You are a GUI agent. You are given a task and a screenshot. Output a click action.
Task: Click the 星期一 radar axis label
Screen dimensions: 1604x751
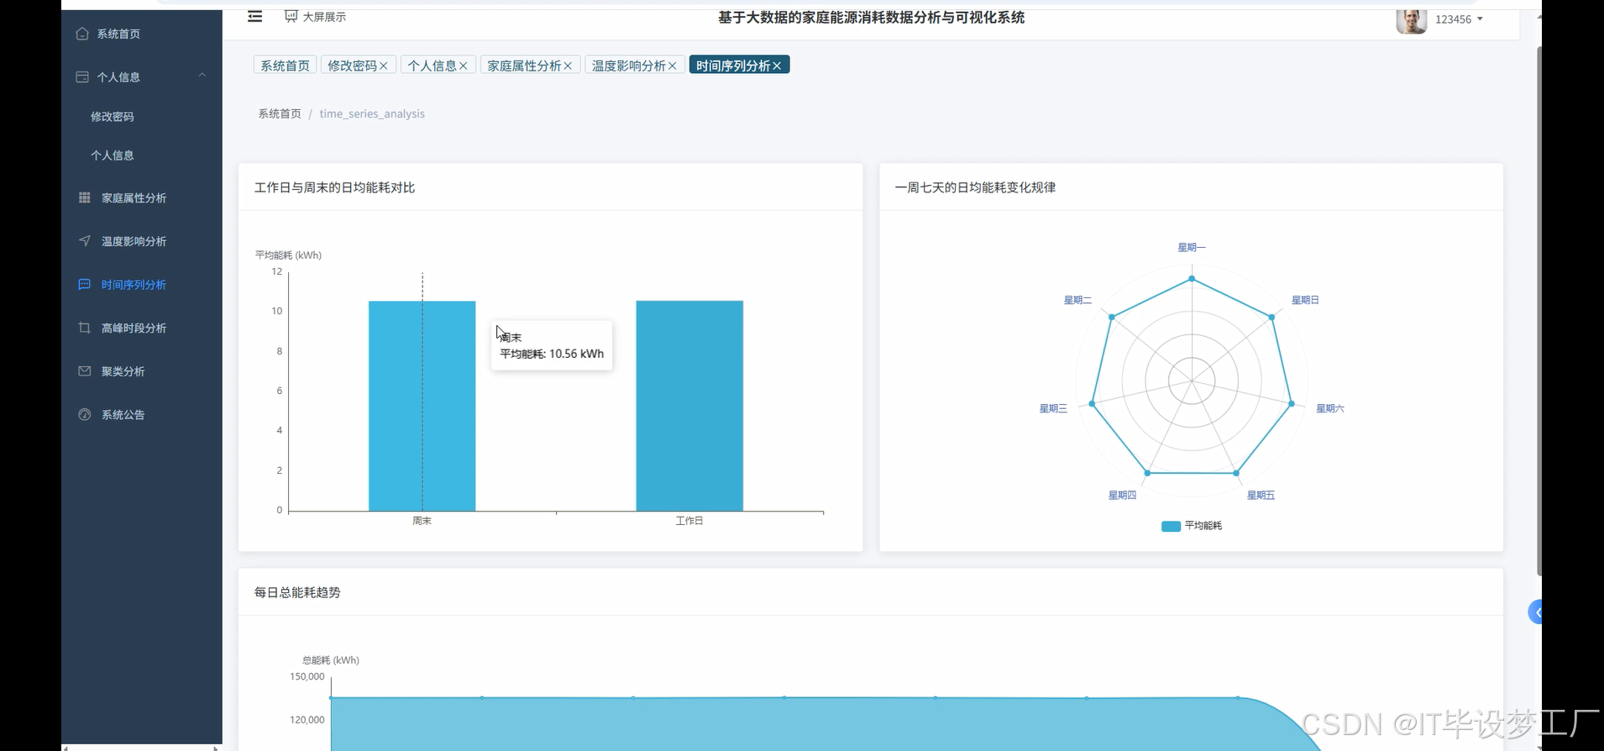[x=1191, y=247]
